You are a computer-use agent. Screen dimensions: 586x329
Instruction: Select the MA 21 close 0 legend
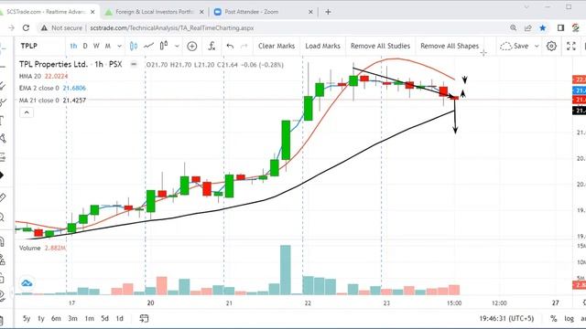click(x=52, y=100)
